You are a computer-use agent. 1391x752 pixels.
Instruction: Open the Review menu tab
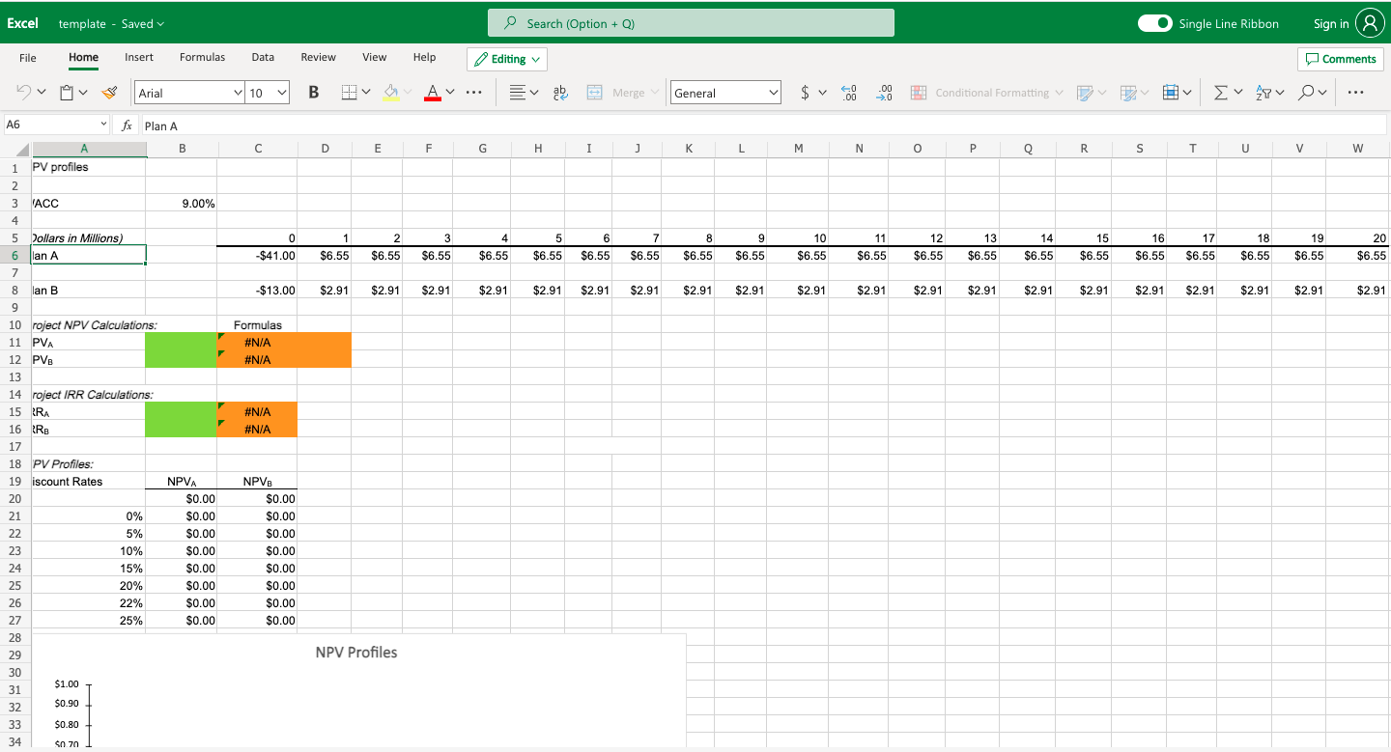click(x=318, y=57)
